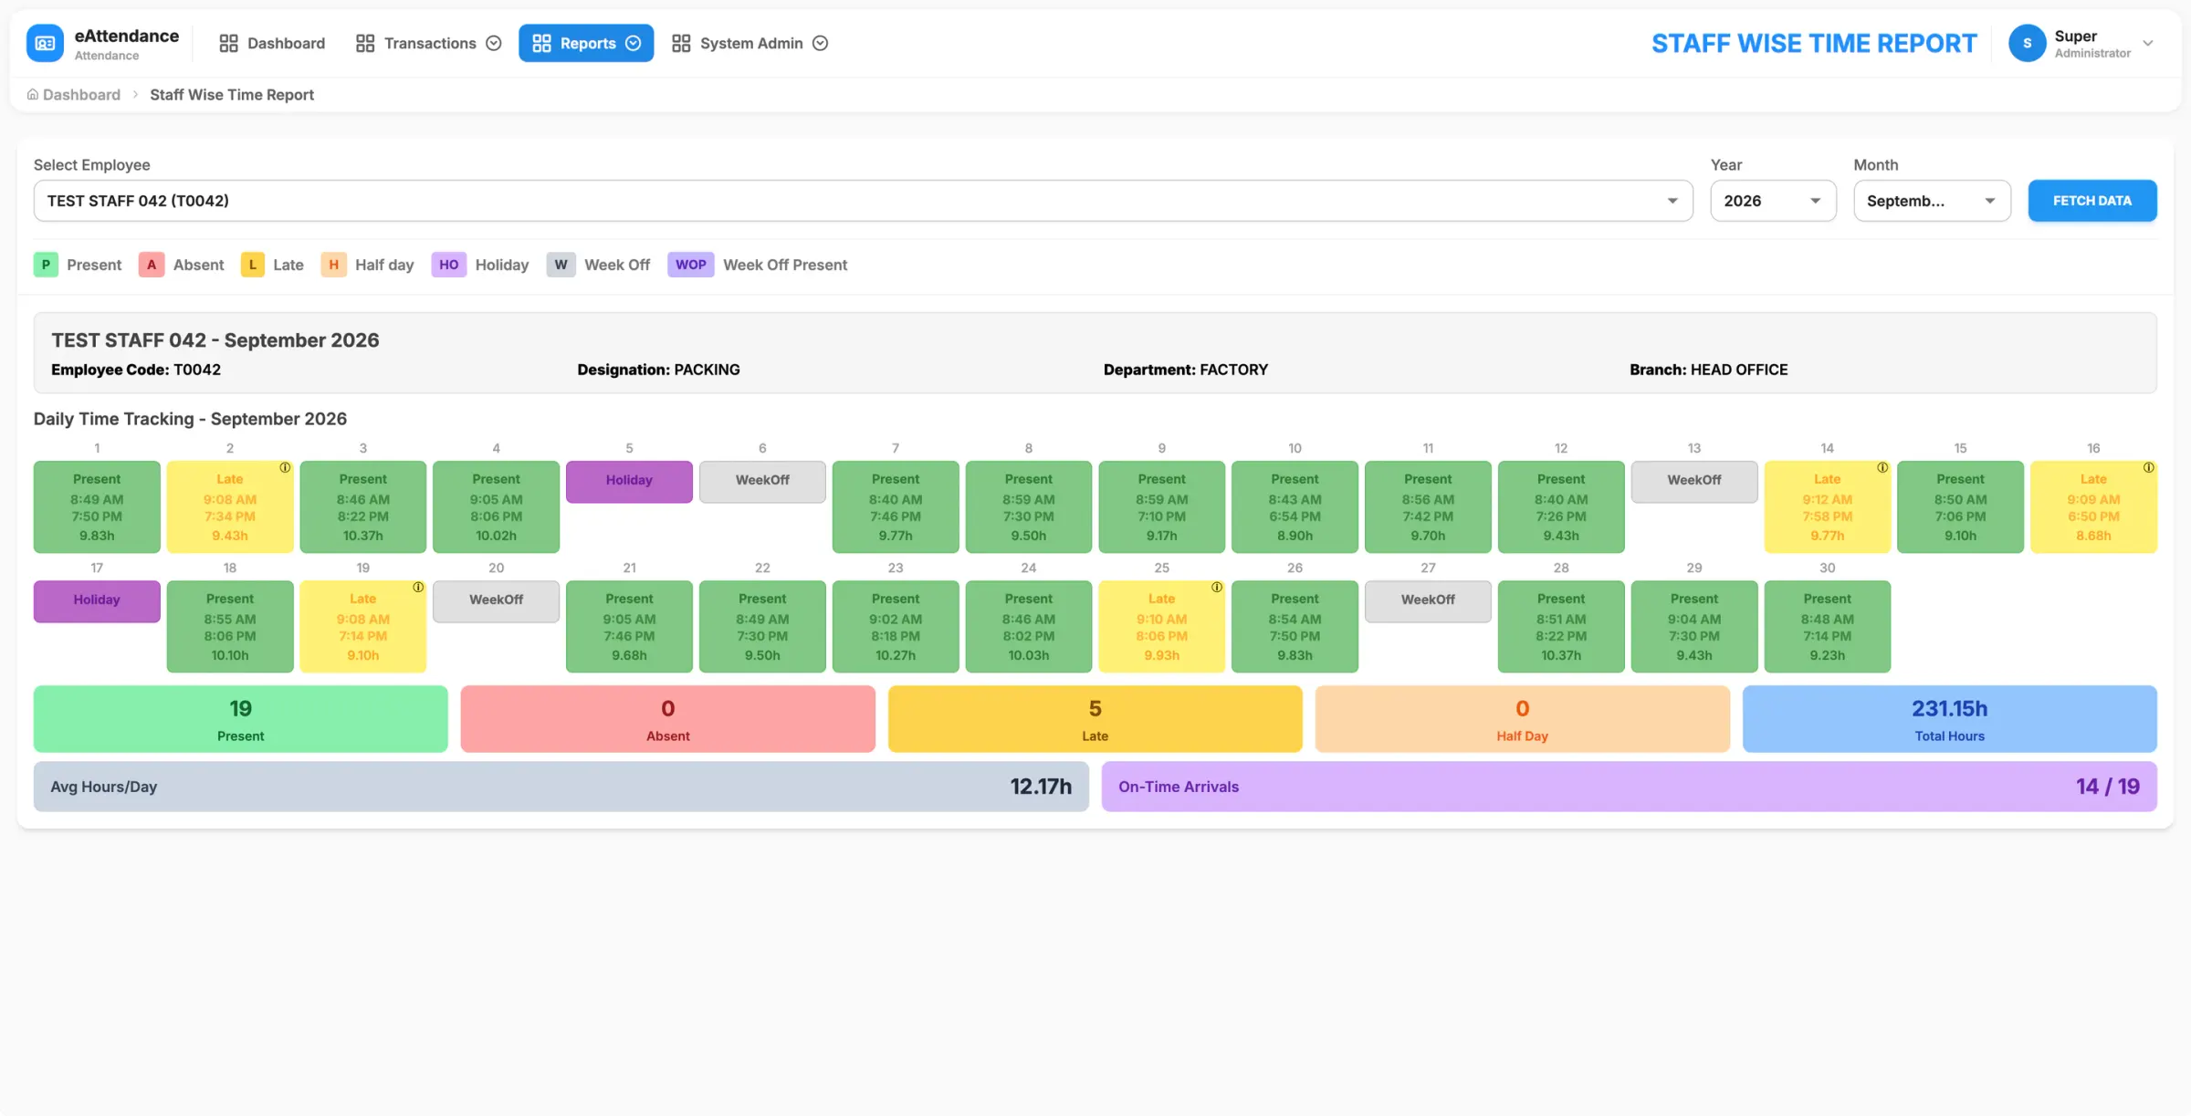Click the info icon on day 19 Late card
The width and height of the screenshot is (2191, 1116).
[x=418, y=587]
